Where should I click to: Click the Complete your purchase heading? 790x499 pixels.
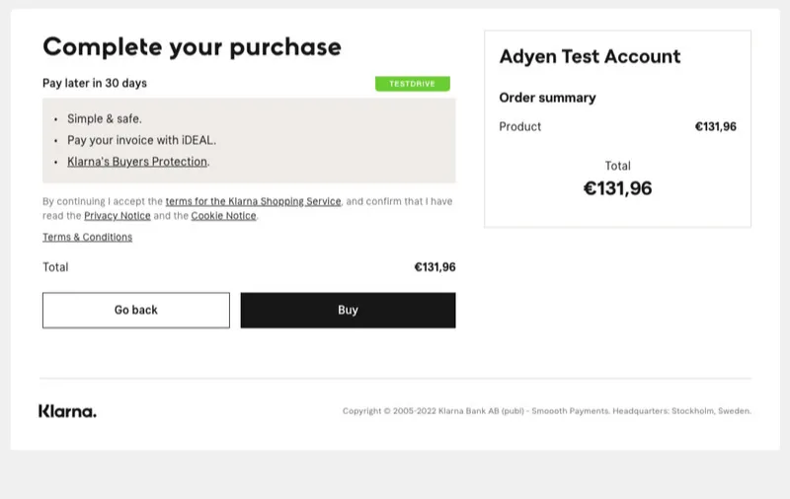pos(192,47)
